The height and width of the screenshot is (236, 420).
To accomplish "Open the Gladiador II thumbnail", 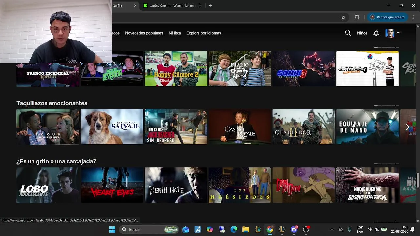I will click(304, 127).
